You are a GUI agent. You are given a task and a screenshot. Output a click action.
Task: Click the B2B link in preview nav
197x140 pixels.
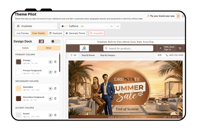(159, 55)
